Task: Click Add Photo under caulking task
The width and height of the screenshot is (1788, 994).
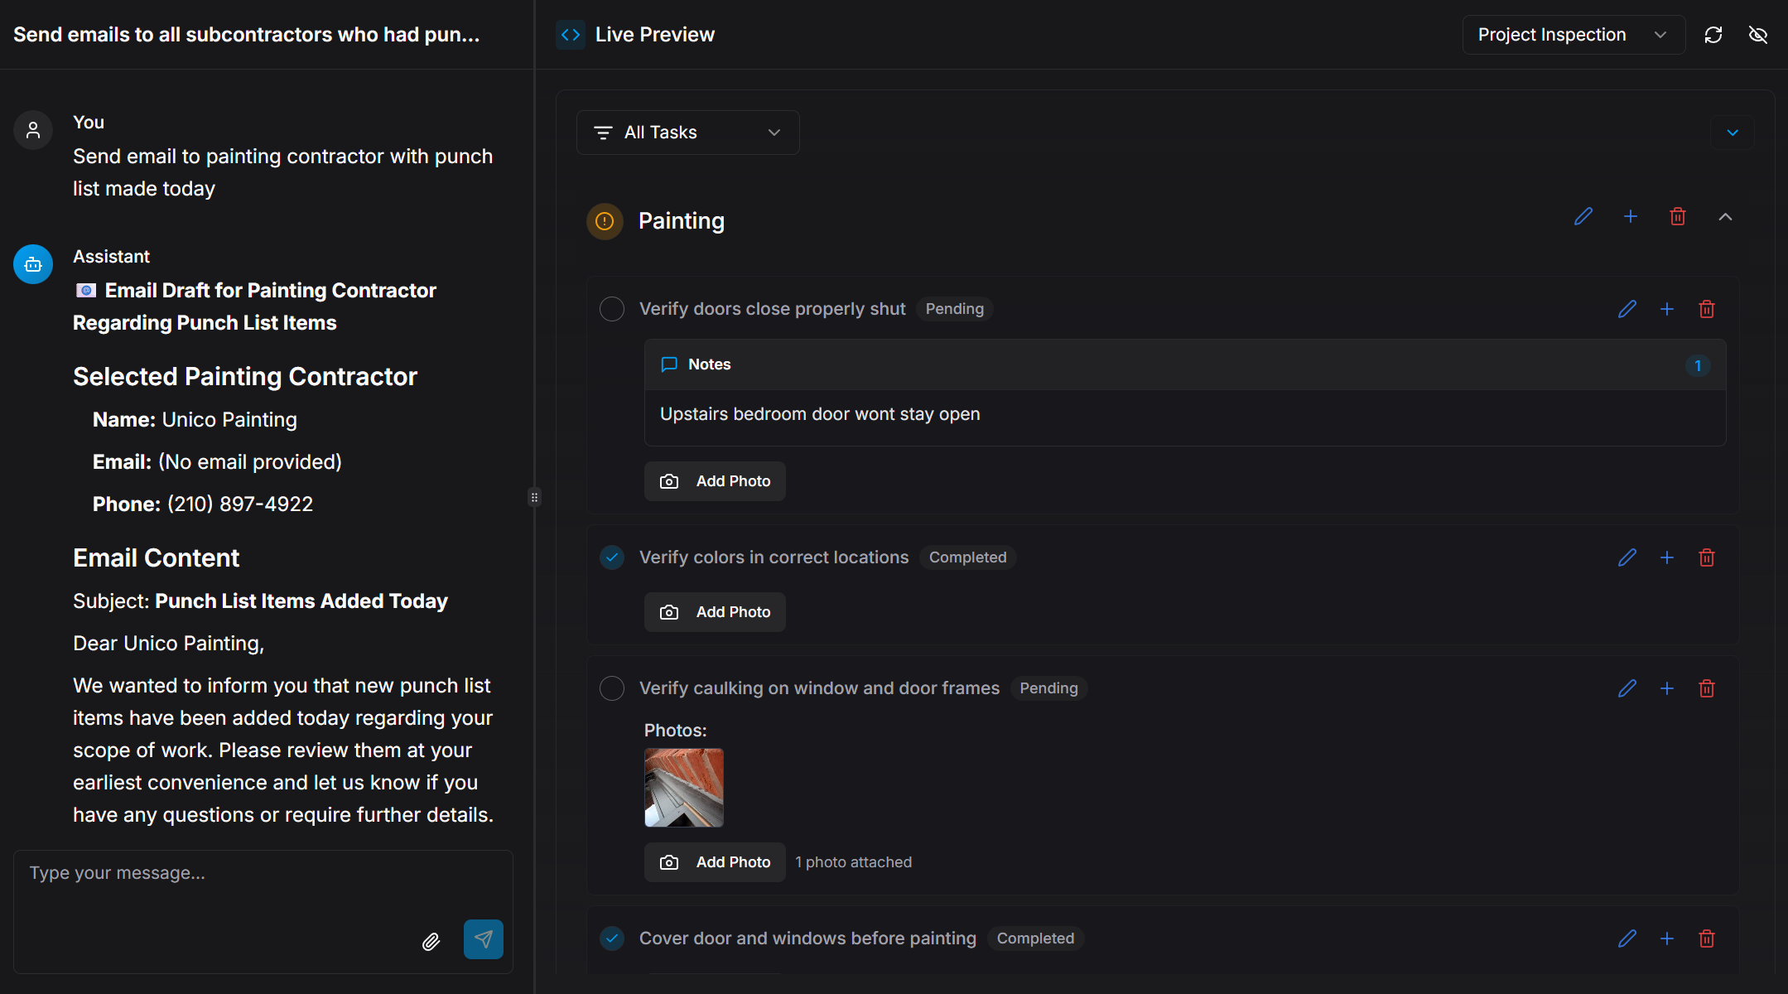Action: (715, 862)
